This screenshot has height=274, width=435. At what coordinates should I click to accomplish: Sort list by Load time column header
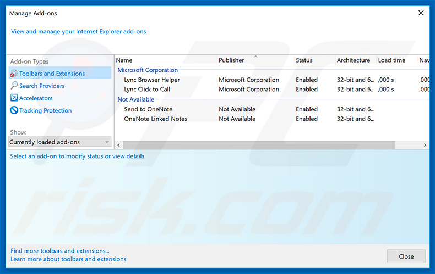392,60
